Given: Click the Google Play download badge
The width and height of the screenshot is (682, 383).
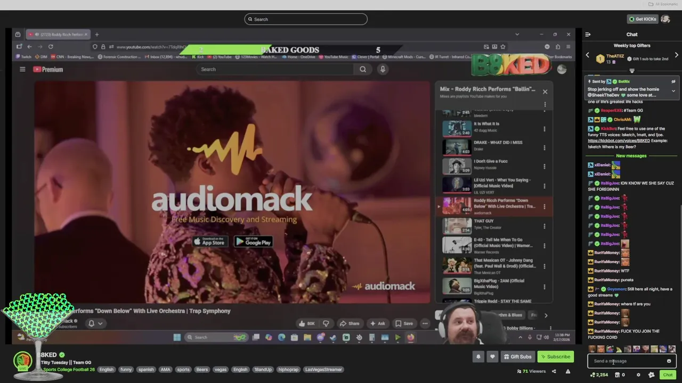Looking at the screenshot, I should pyautogui.click(x=254, y=242).
